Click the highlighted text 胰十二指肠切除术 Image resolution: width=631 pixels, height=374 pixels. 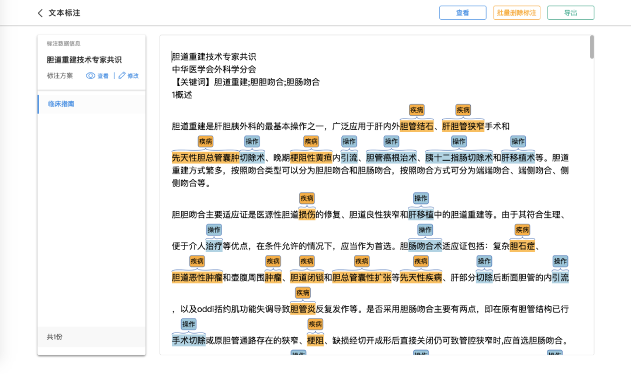tap(459, 158)
